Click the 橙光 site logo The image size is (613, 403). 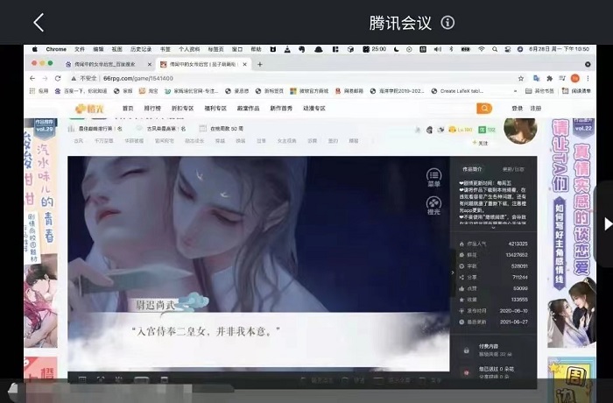point(90,109)
